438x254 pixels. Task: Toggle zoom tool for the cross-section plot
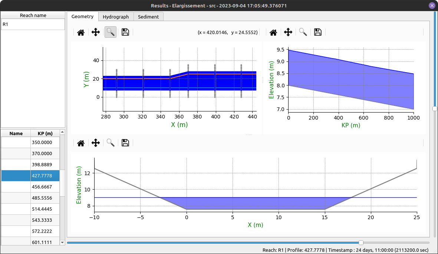click(111, 143)
